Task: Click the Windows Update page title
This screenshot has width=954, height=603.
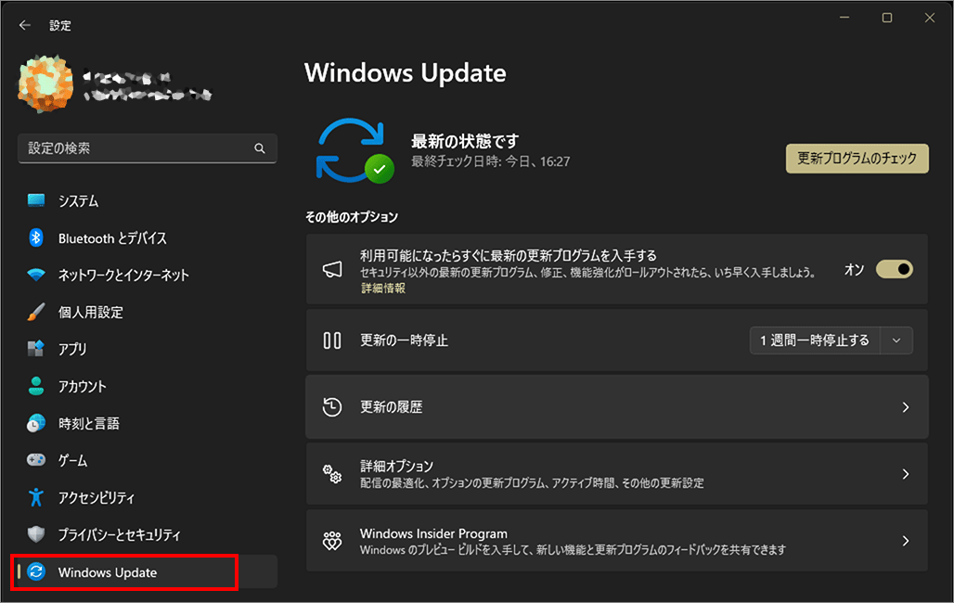Action: pos(406,73)
